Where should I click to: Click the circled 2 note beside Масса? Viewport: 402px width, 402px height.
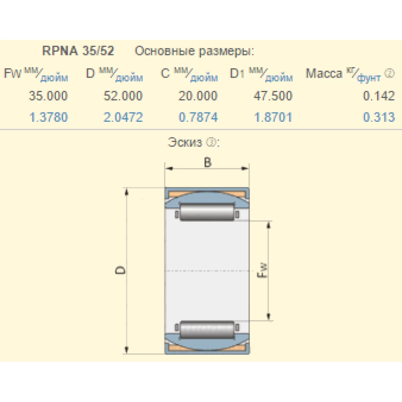389,74
